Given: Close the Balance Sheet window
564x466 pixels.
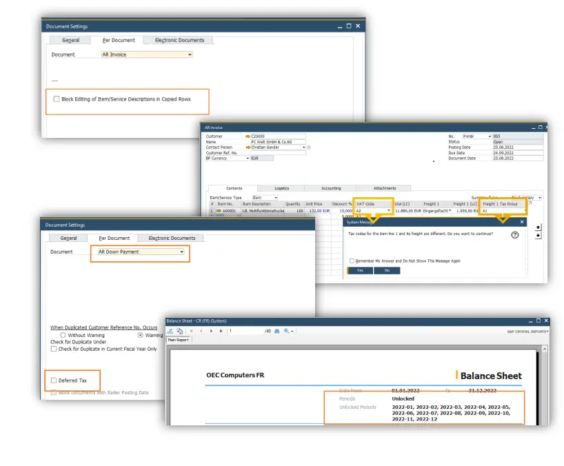Looking at the screenshot, I should pyautogui.click(x=546, y=321).
